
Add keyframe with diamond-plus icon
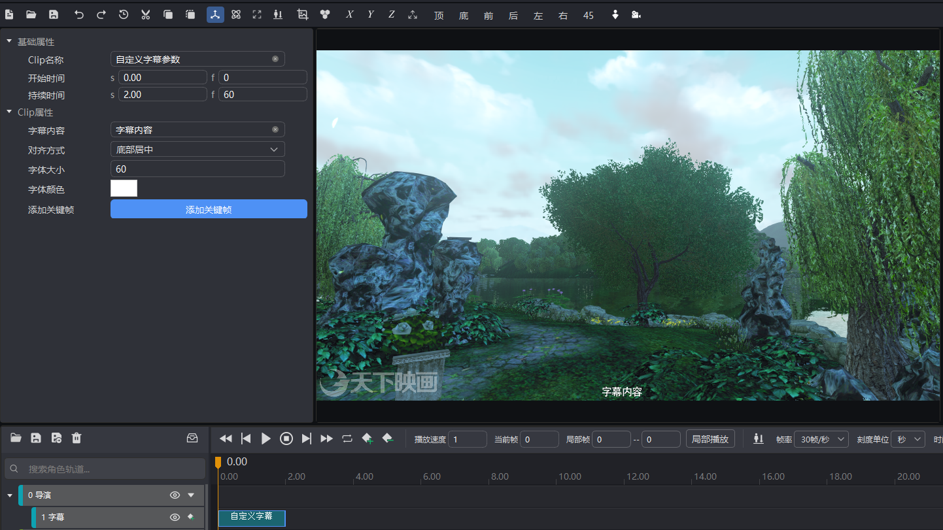[x=368, y=439]
